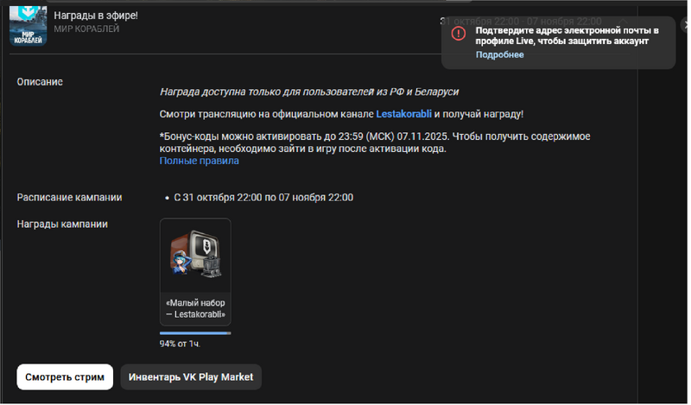Click the 94% от 1ч. progress text
Viewport: 691px width, 405px height.
click(x=180, y=344)
